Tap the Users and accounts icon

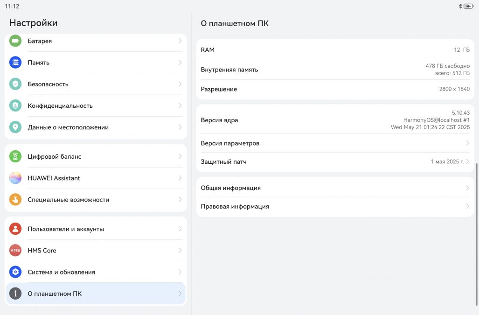click(15, 229)
